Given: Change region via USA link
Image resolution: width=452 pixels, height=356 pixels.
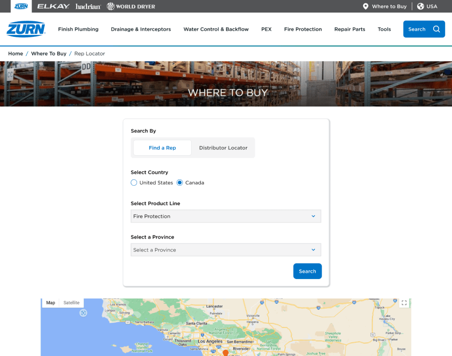Looking at the screenshot, I should [x=432, y=6].
